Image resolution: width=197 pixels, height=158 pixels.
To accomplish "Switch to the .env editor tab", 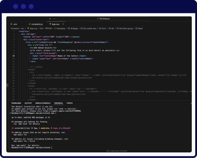I will point(14,24).
